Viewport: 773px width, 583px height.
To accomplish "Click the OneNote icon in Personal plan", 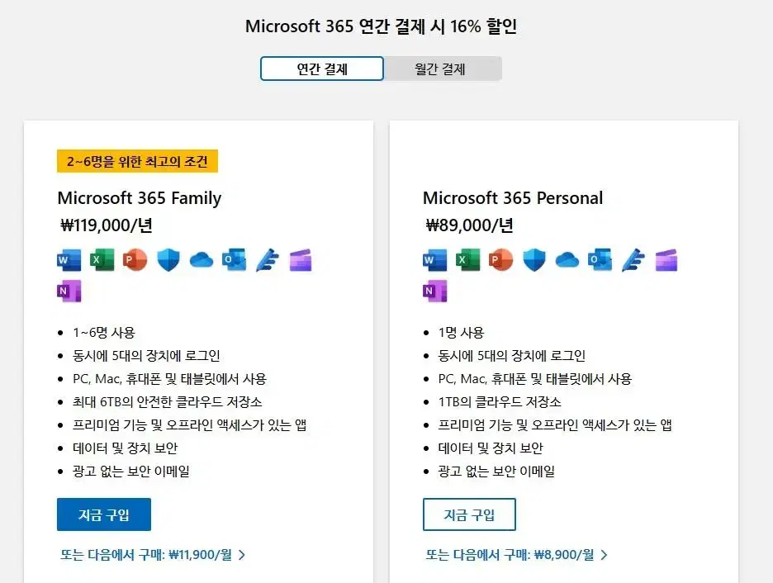I will point(434,291).
